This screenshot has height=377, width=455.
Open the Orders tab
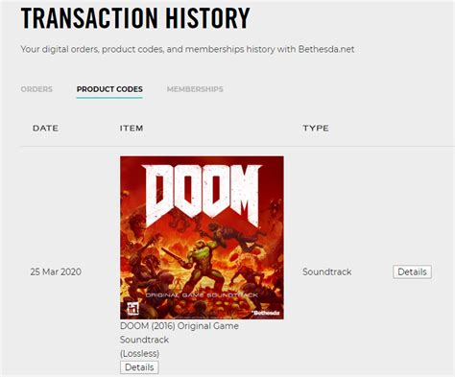click(x=36, y=89)
